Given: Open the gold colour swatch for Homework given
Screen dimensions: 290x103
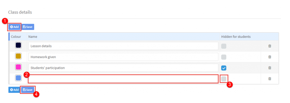Looking at the screenshot, I should pos(18,56).
